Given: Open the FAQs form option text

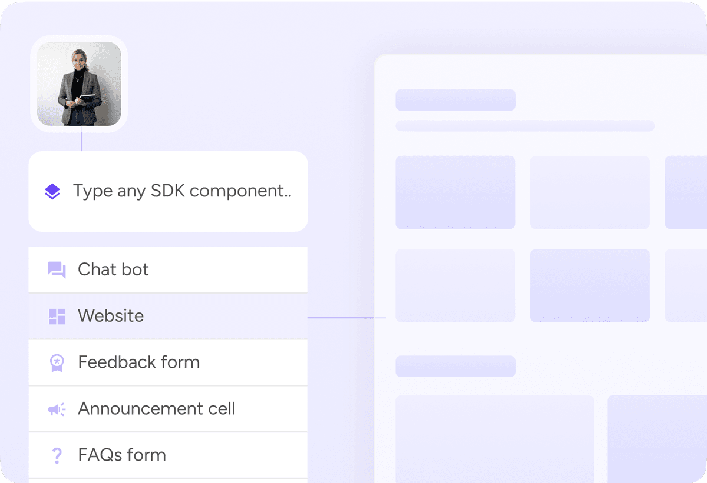Looking at the screenshot, I should (122, 455).
